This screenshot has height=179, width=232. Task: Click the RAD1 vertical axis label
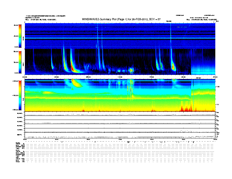click(x=23, y=64)
